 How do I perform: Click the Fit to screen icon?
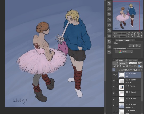[142, 33]
